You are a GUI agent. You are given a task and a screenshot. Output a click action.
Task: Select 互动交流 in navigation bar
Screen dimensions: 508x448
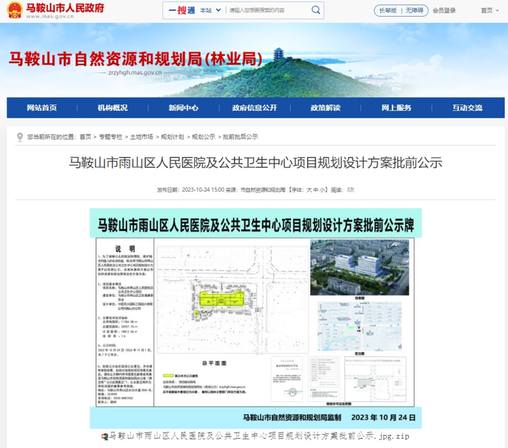click(467, 108)
